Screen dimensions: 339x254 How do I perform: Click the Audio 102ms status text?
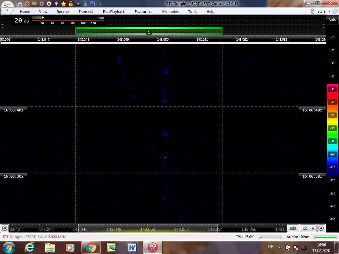pos(298,237)
